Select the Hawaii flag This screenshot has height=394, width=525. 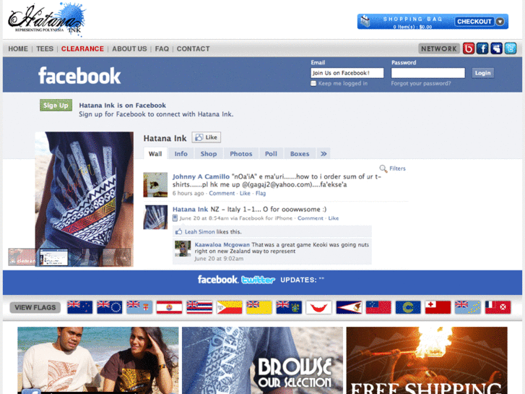pos(199,307)
